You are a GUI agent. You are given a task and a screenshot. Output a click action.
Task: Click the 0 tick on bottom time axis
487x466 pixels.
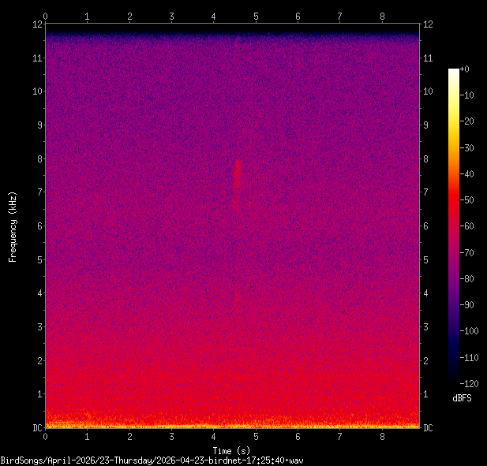coord(46,437)
